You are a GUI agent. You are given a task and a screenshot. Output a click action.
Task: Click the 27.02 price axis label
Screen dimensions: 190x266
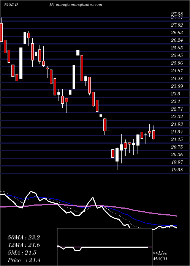(177, 25)
